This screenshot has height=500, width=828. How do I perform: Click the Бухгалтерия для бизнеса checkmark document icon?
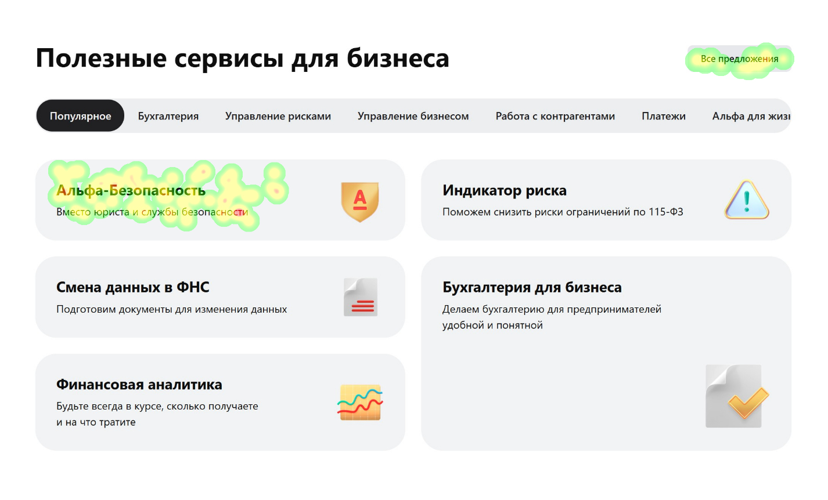(736, 396)
